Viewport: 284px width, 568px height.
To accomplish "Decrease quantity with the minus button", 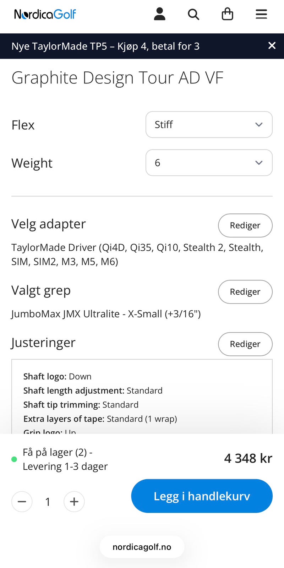I will coord(22,502).
